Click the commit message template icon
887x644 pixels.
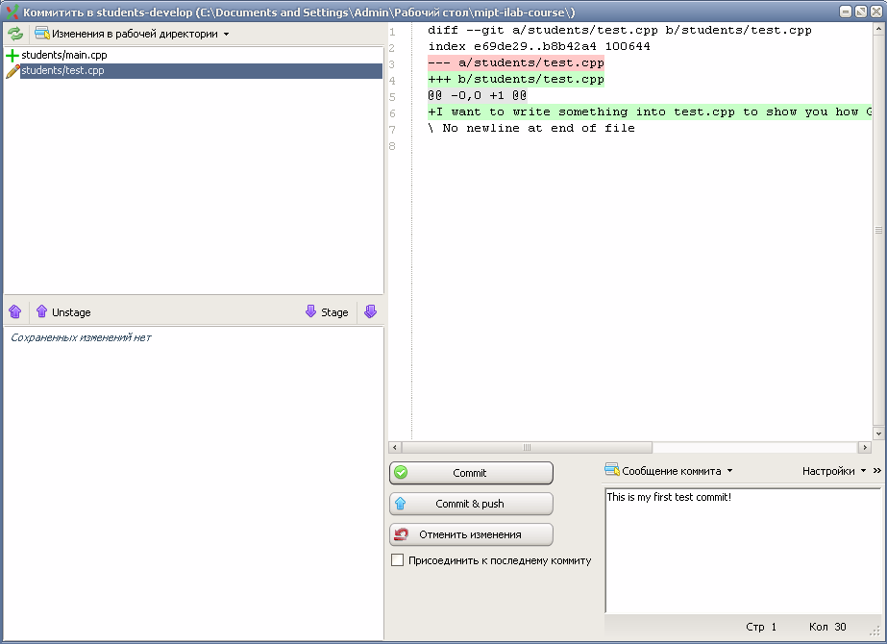[x=612, y=471]
